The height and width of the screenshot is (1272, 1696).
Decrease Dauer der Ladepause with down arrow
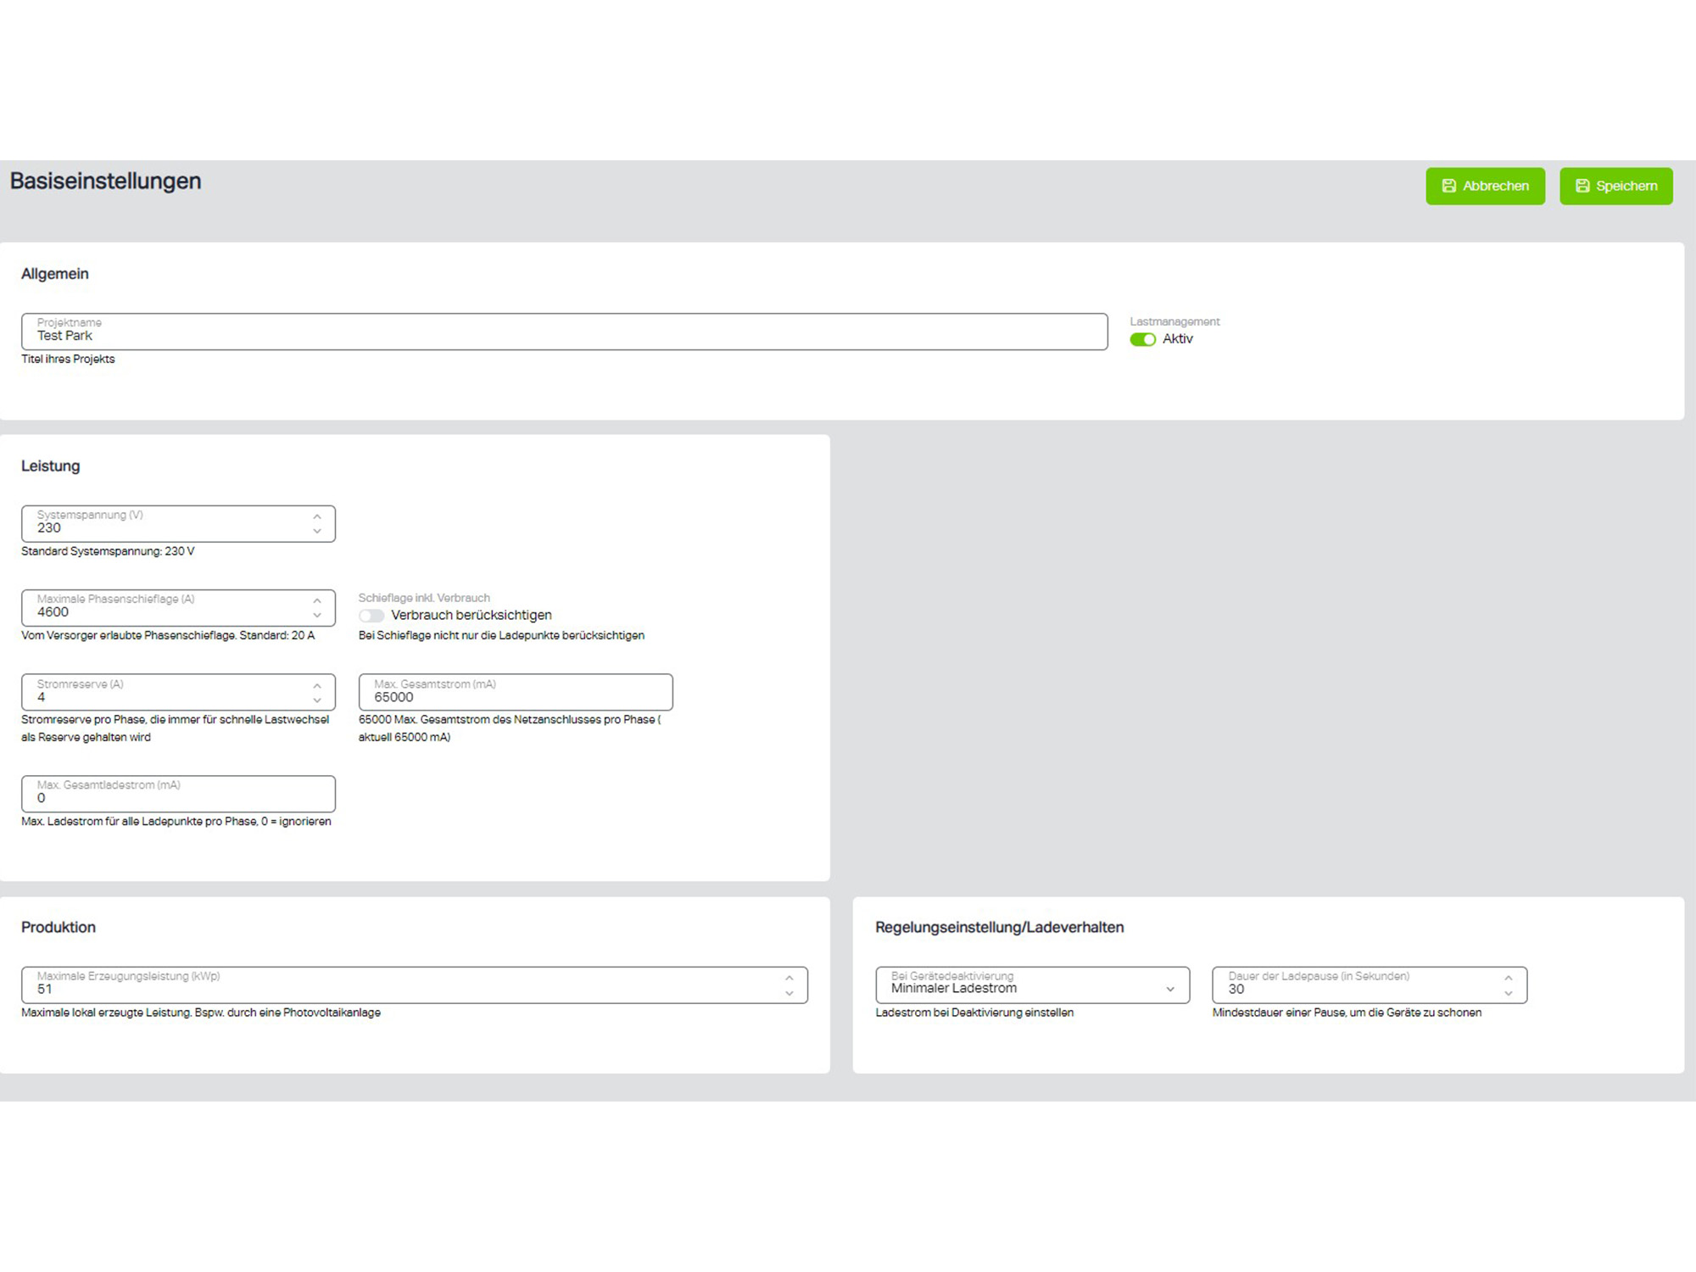tap(1509, 994)
